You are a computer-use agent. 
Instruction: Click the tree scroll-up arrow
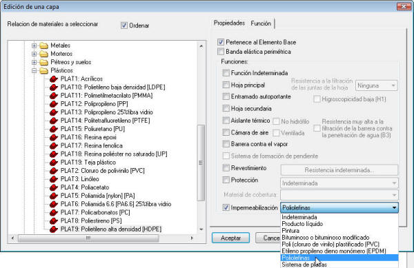click(x=201, y=46)
